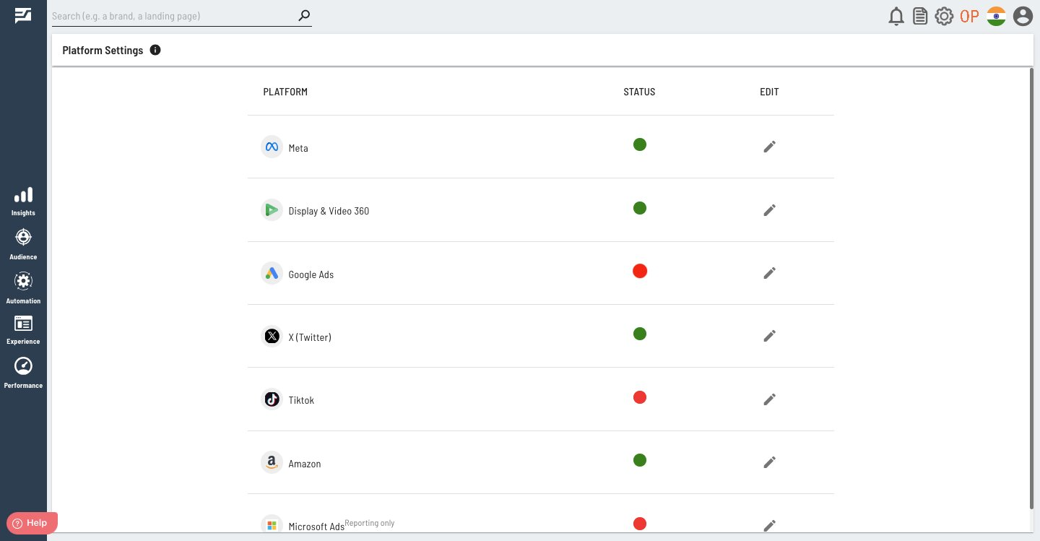Image resolution: width=1040 pixels, height=541 pixels.
Task: Edit the Microsoft Ads settings
Action: pos(770,525)
